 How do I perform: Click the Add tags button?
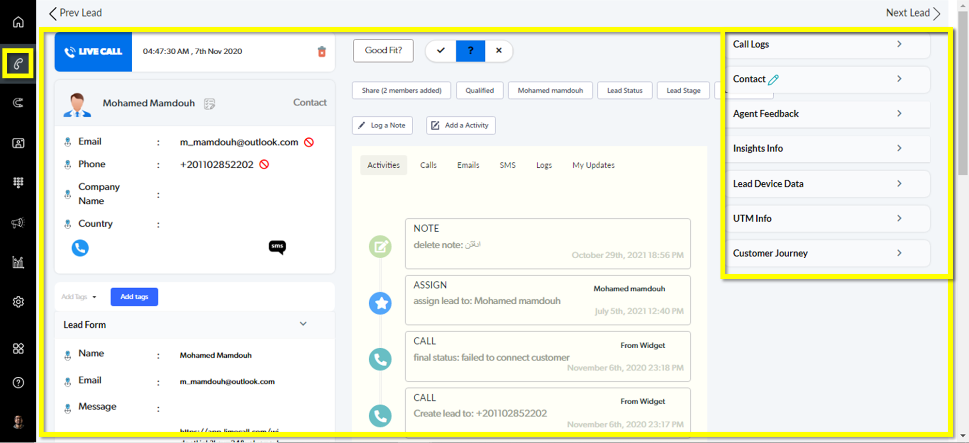click(x=134, y=297)
